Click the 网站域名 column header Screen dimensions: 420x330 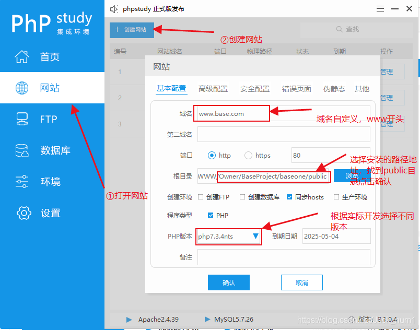coord(170,51)
